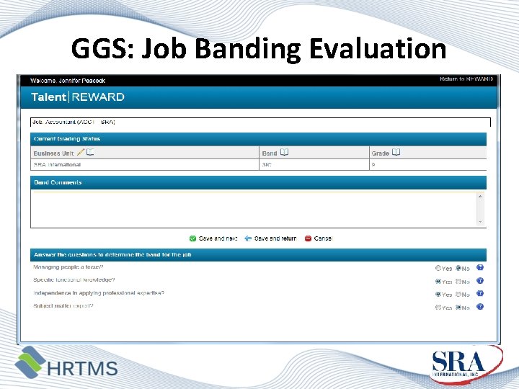Open help for Independence in applying expertise question

[x=480, y=293]
